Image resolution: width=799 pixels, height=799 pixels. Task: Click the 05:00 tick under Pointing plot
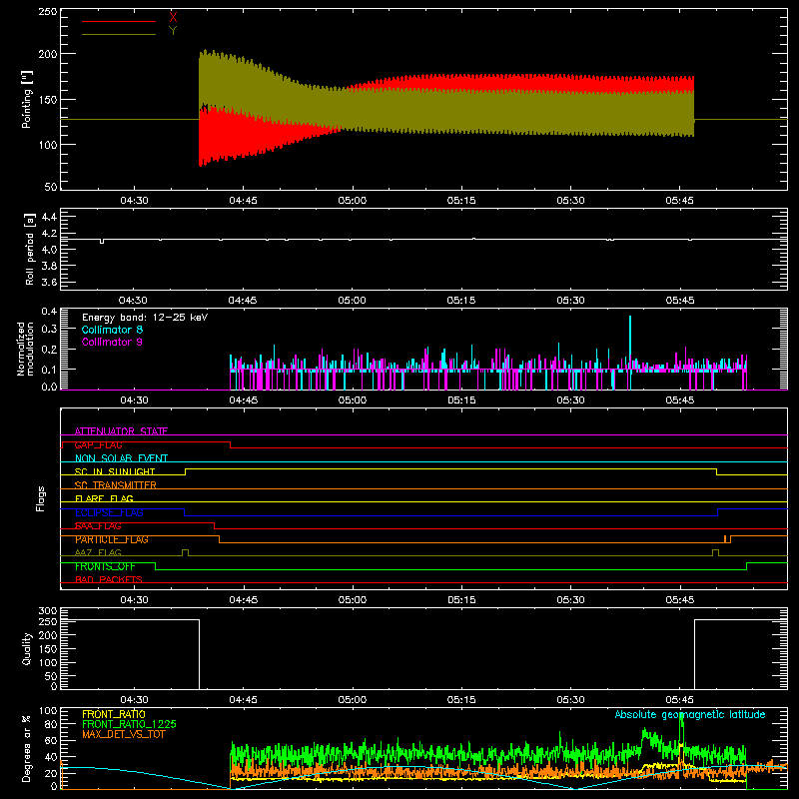(x=353, y=201)
